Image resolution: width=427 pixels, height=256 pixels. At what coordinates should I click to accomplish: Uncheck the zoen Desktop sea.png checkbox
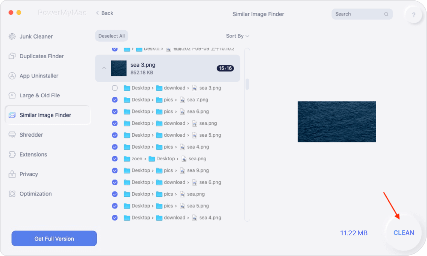point(115,159)
